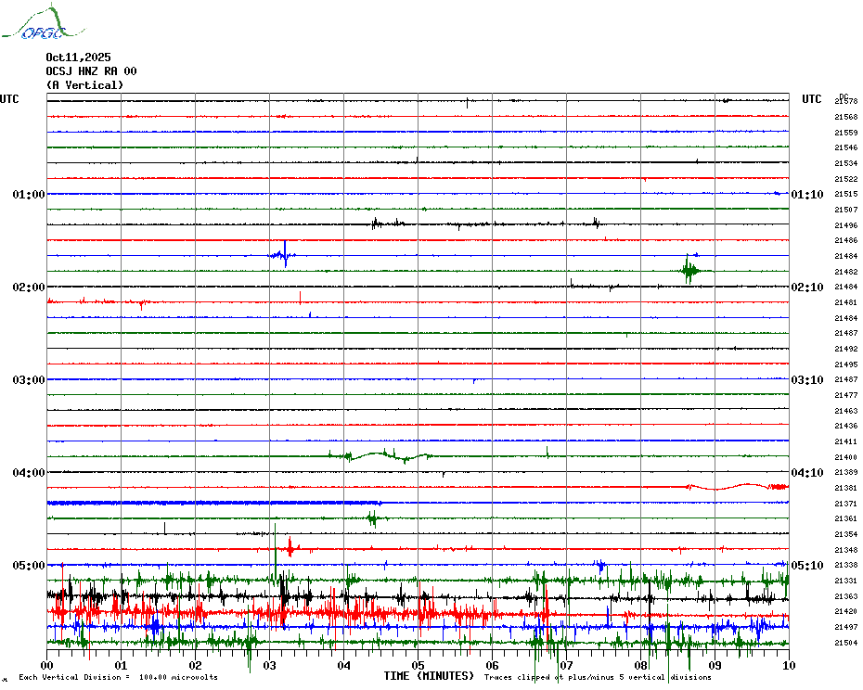Viewport: 863px width, 690px height.
Task: Click the vertical division microvolts scale note
Action: (118, 678)
